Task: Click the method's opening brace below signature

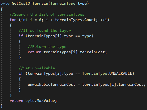Action: pyautogui.click(x=2, y=9)
